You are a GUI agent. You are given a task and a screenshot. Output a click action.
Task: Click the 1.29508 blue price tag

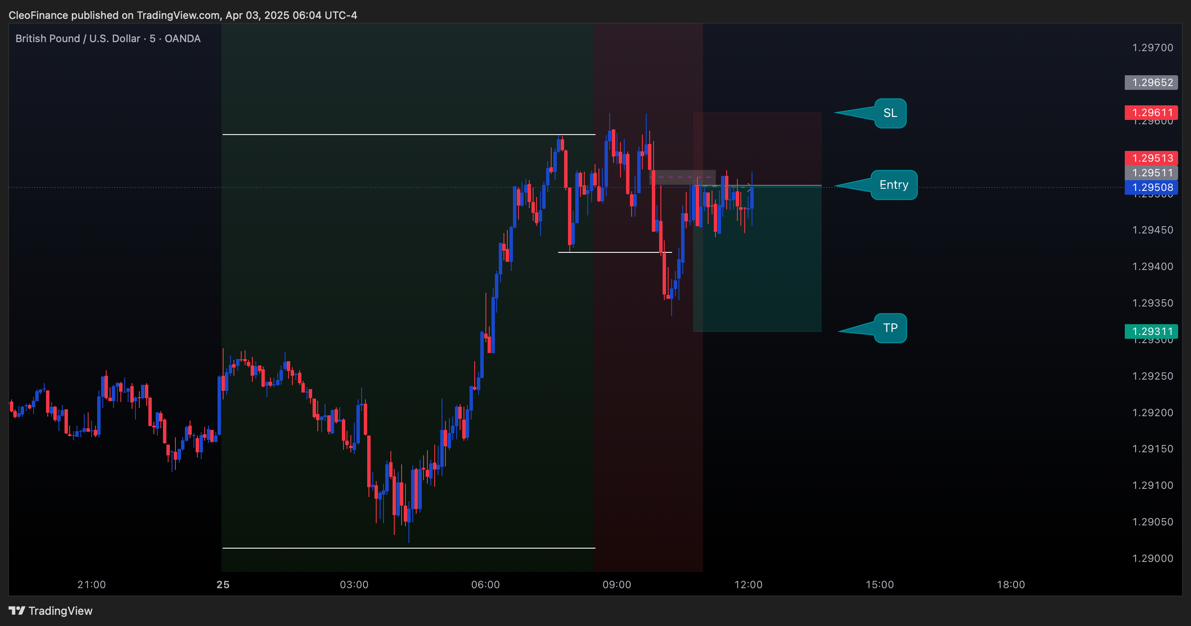tap(1151, 187)
